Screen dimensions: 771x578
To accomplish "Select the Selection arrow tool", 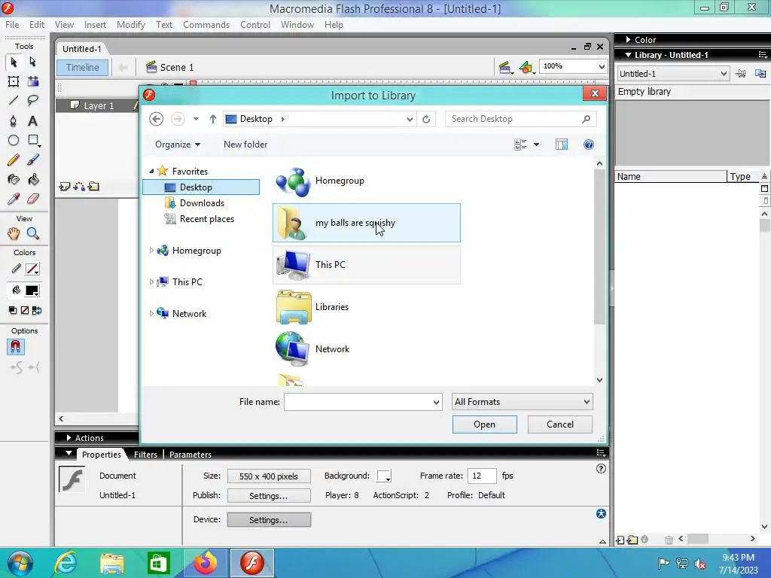I will point(14,62).
